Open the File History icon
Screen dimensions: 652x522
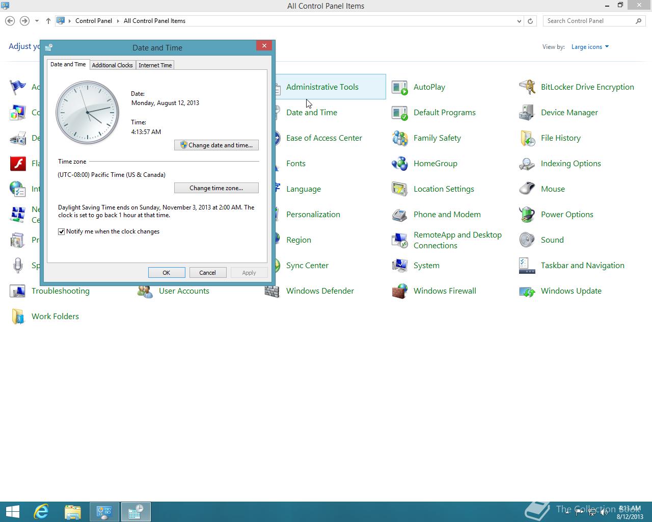tap(527, 138)
